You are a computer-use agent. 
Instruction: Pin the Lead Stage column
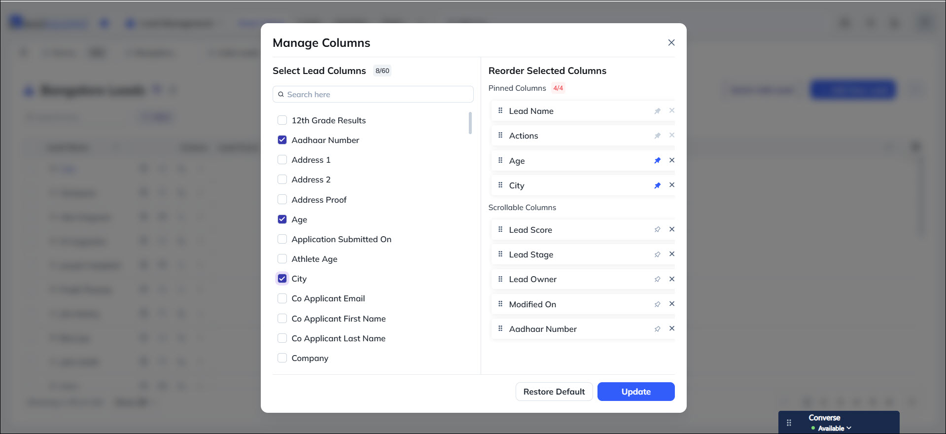pyautogui.click(x=657, y=254)
